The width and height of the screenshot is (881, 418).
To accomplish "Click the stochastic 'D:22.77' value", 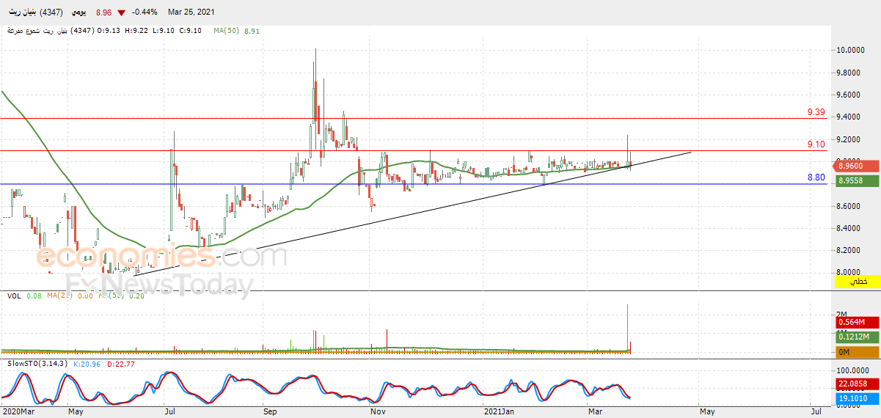I will click(x=120, y=363).
